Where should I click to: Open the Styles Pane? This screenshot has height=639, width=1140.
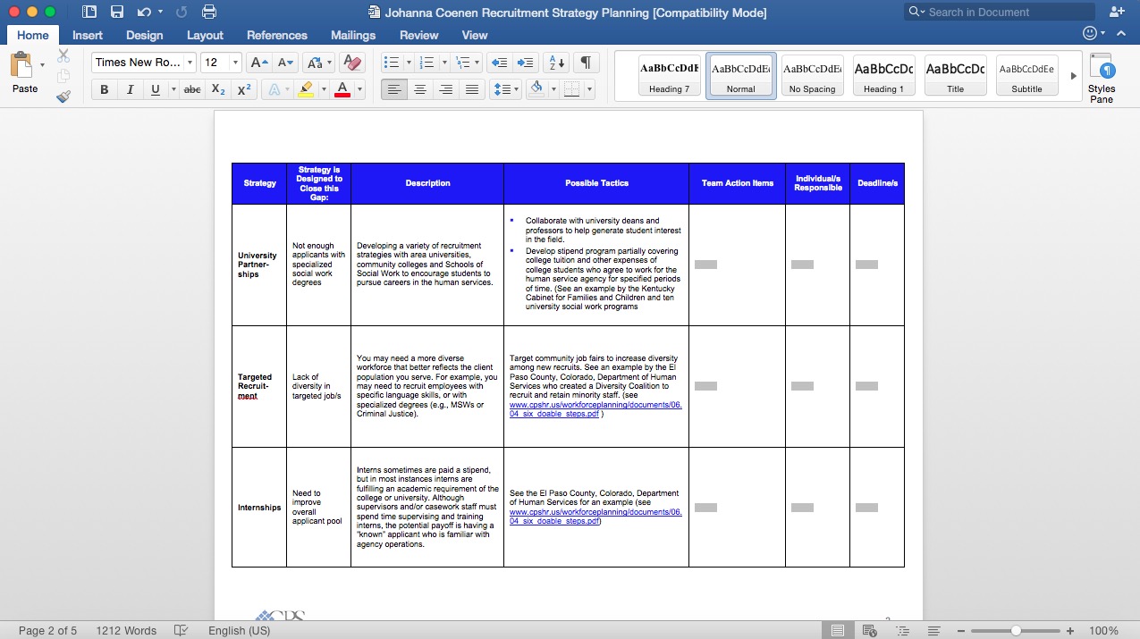[1102, 79]
